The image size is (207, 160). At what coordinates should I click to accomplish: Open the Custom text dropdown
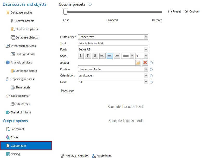[x=146, y=37]
